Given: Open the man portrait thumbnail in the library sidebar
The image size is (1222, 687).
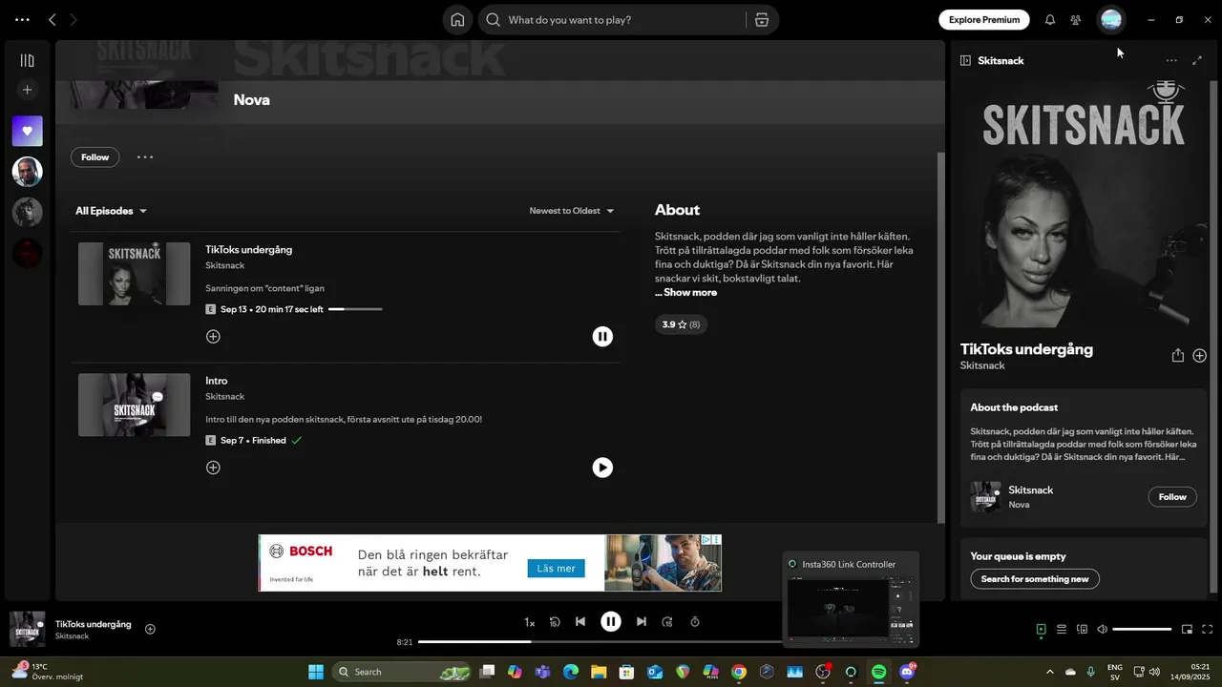Looking at the screenshot, I should (27, 172).
